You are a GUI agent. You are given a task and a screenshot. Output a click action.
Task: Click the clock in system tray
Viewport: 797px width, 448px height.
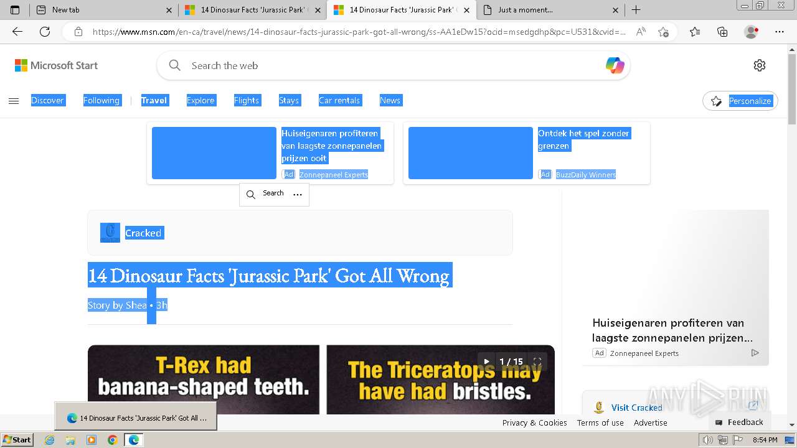coord(765,440)
